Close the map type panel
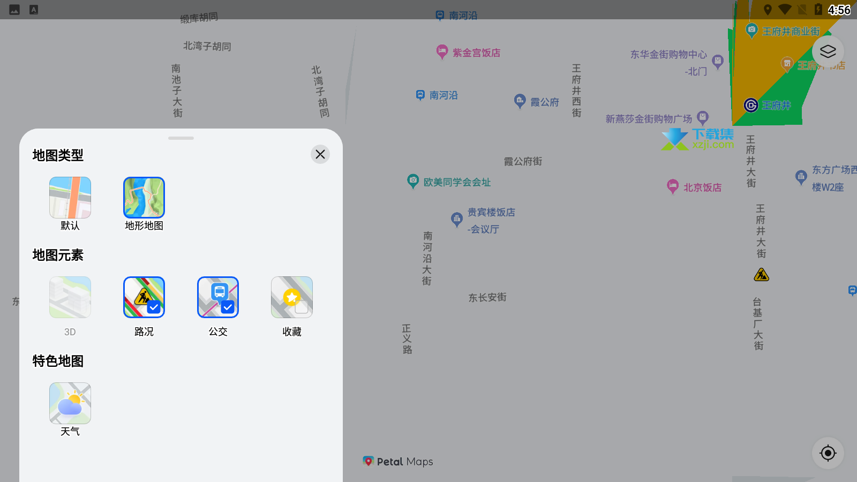This screenshot has width=857, height=482. pos(320,154)
